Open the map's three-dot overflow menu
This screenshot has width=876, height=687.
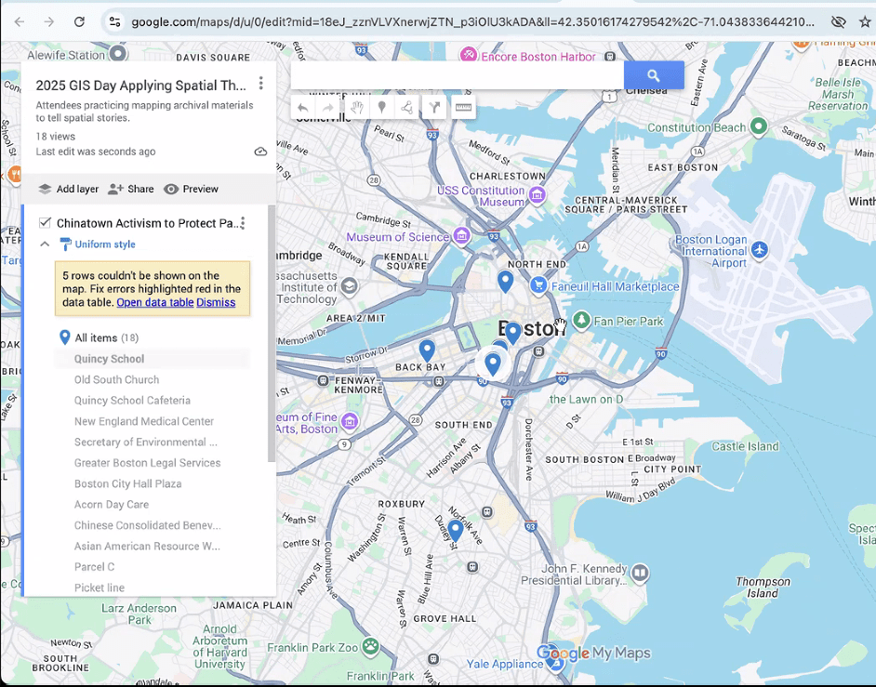click(x=260, y=84)
